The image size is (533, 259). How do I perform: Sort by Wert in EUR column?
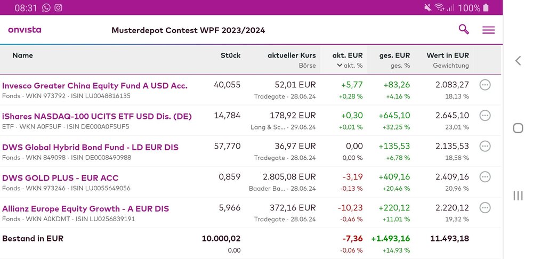pos(447,55)
